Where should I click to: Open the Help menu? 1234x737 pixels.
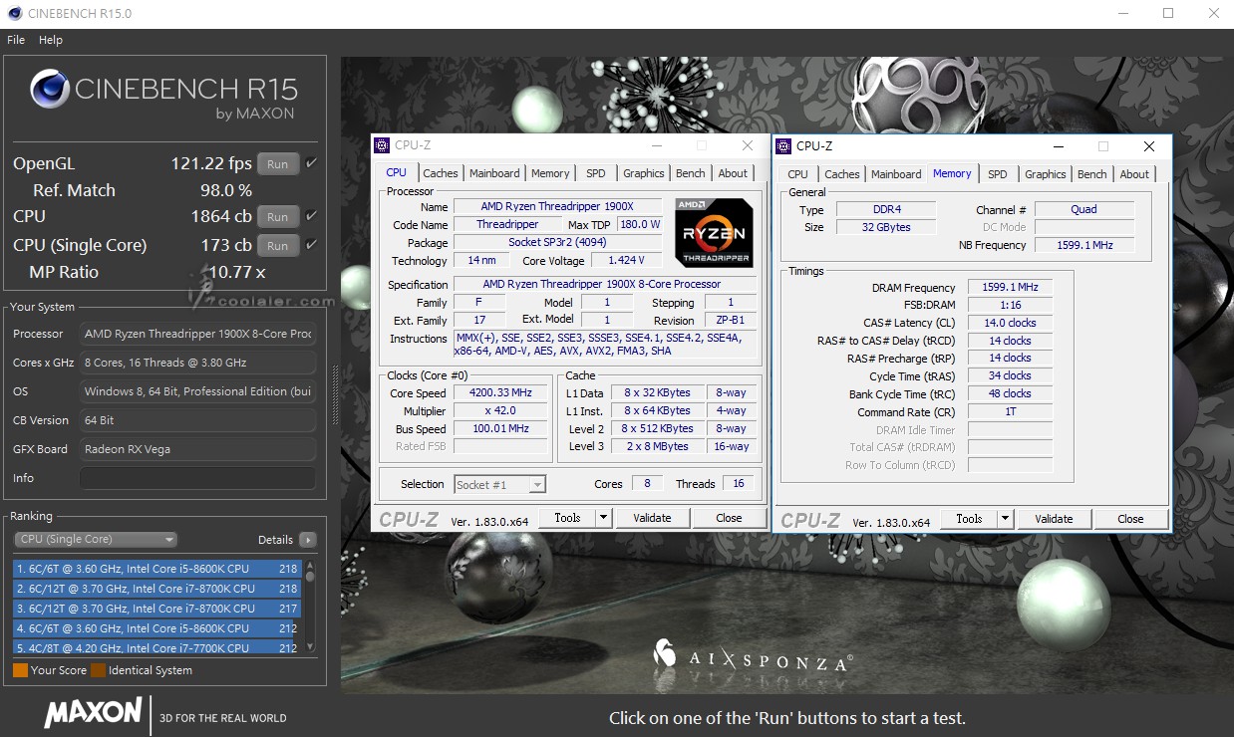coord(51,40)
